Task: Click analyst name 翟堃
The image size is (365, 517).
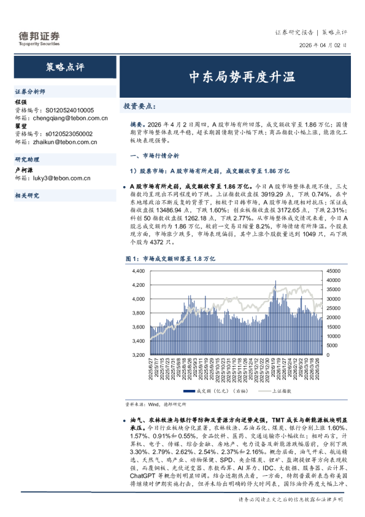Action: click(21, 126)
